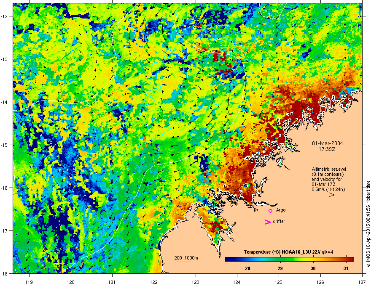Click the 'Altimetric sealevel' caption text
Image resolution: width=371 pixels, height=286 pixels.
click(x=329, y=169)
